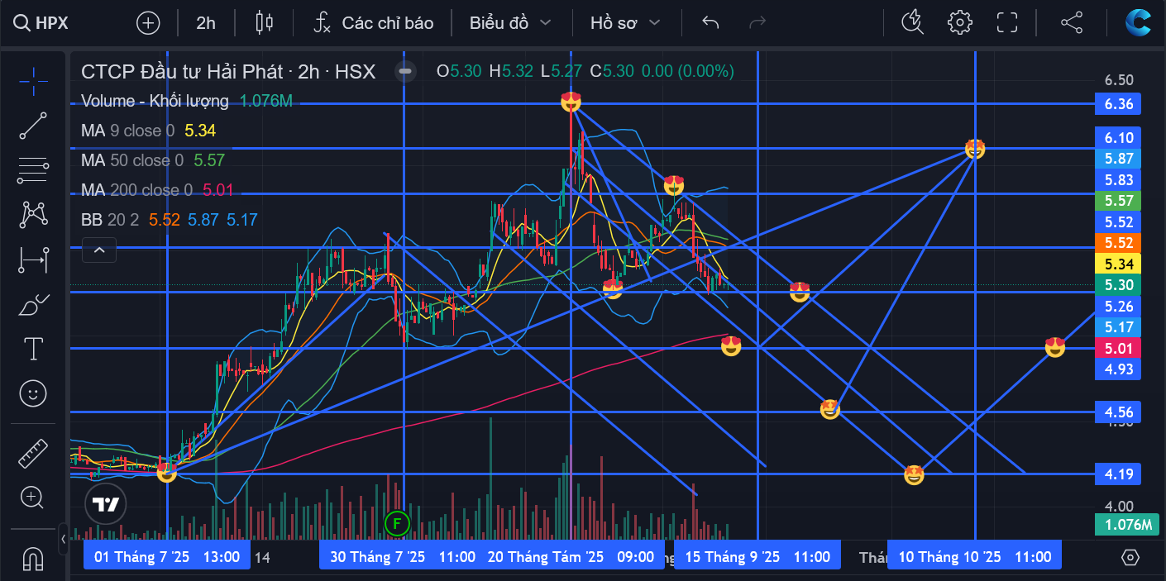Click the 20 Tháng Tám '25 09:00 time label
This screenshot has height=581, width=1166.
pyautogui.click(x=571, y=556)
